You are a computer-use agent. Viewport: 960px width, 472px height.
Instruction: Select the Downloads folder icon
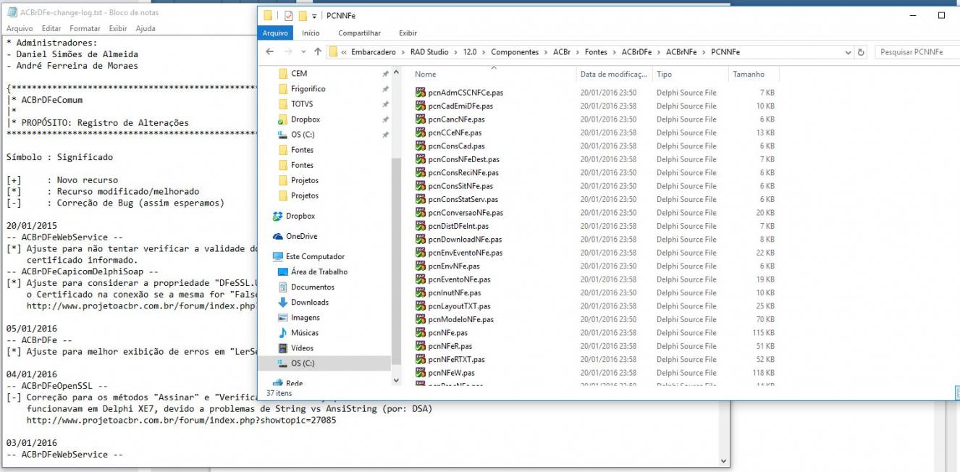[x=283, y=302]
